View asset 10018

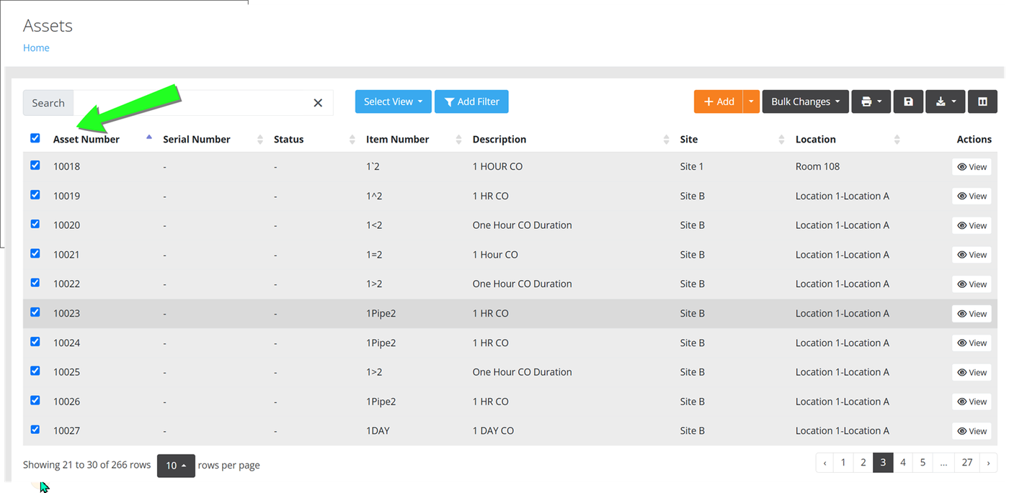(972, 167)
